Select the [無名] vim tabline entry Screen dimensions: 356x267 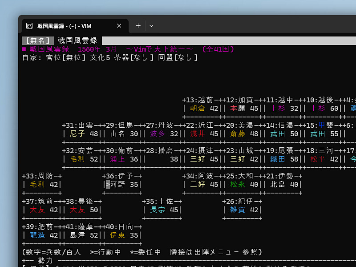click(38, 40)
